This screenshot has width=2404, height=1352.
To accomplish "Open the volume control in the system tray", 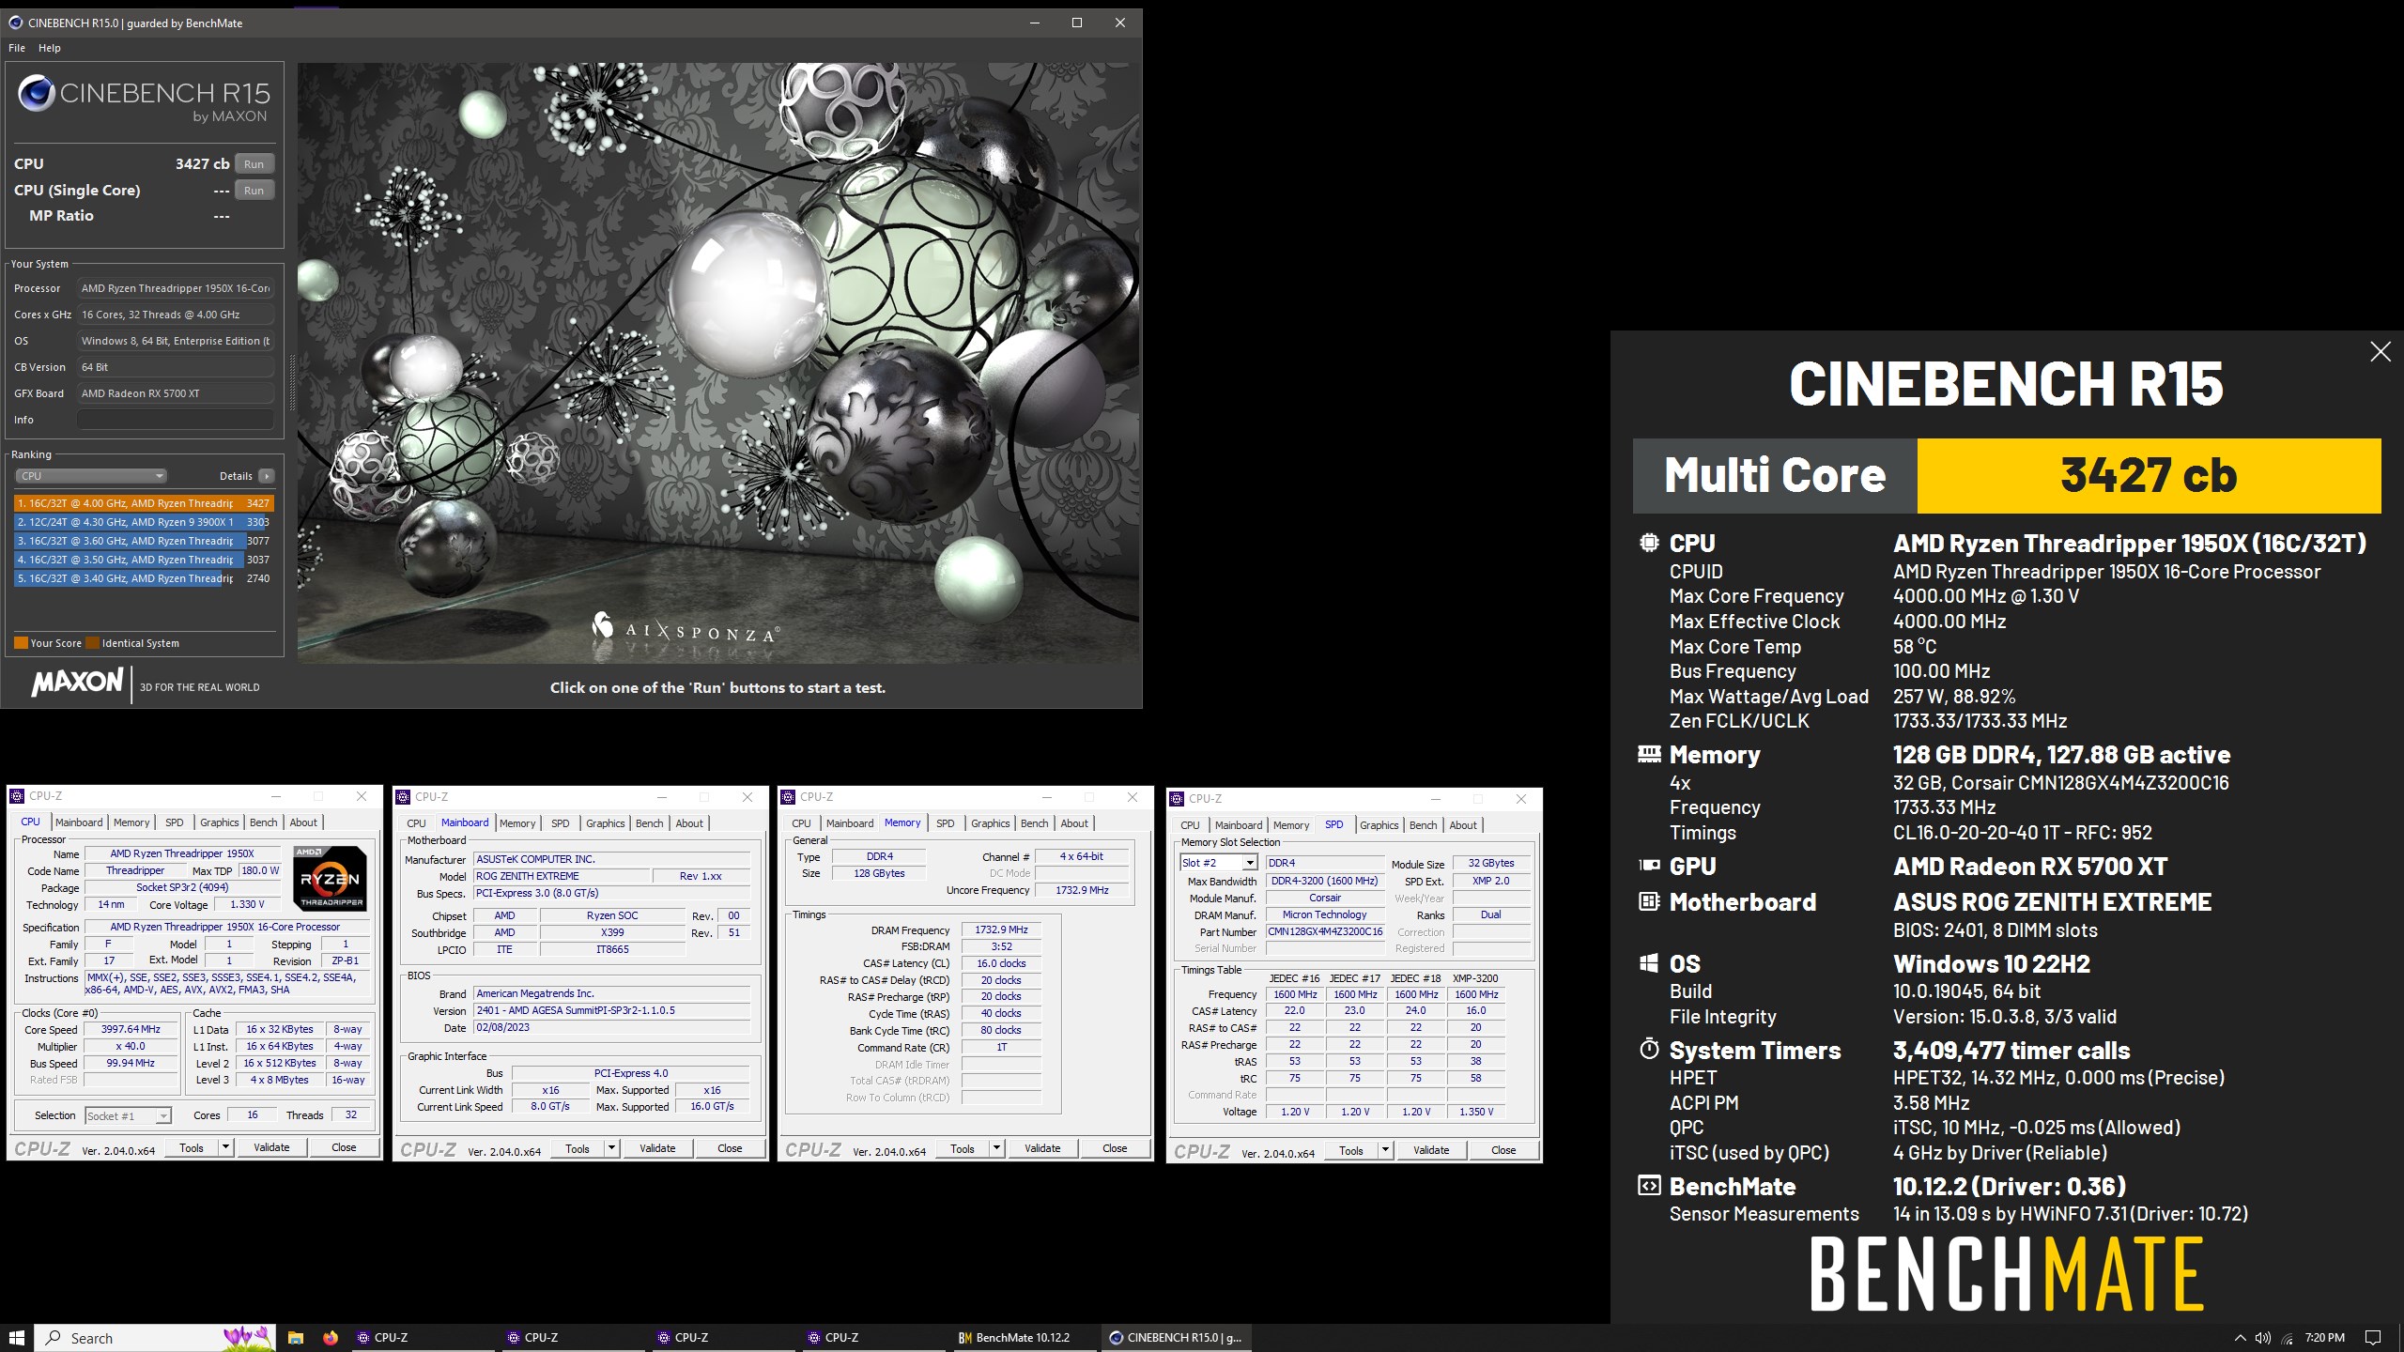I will pos(2263,1338).
